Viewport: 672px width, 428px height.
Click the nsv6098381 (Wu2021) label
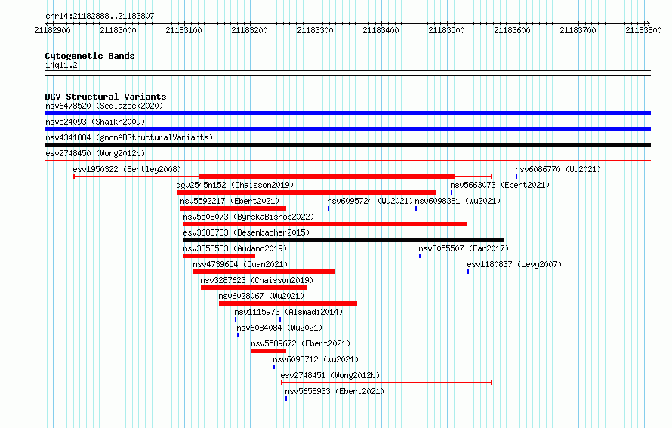point(458,201)
